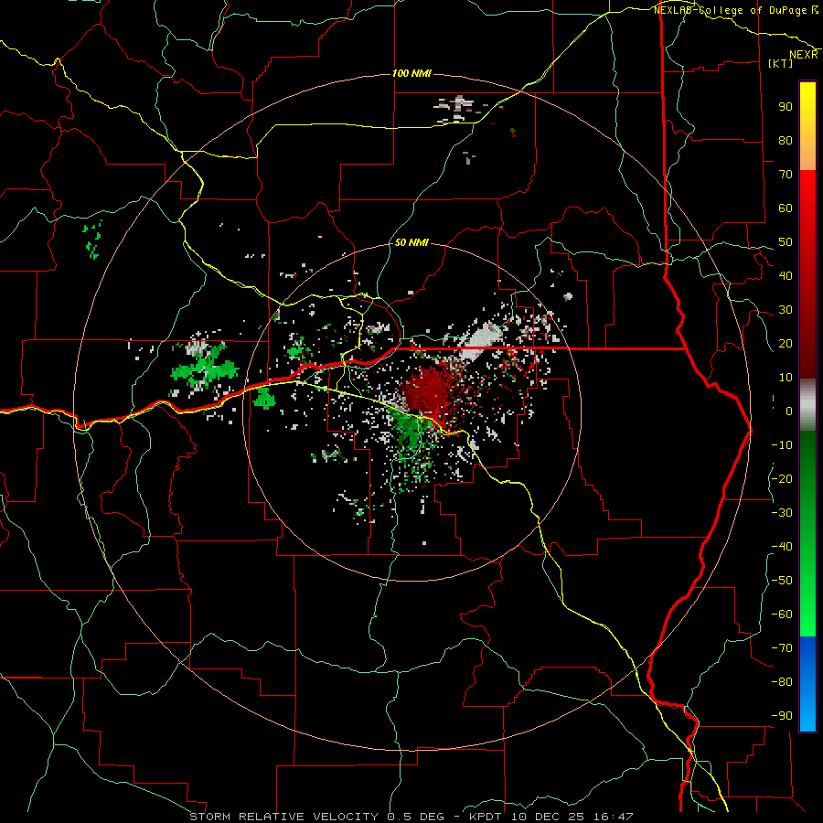Click the green segment of the velocity color bar
This screenshot has width=823, height=823.
pyautogui.click(x=807, y=533)
